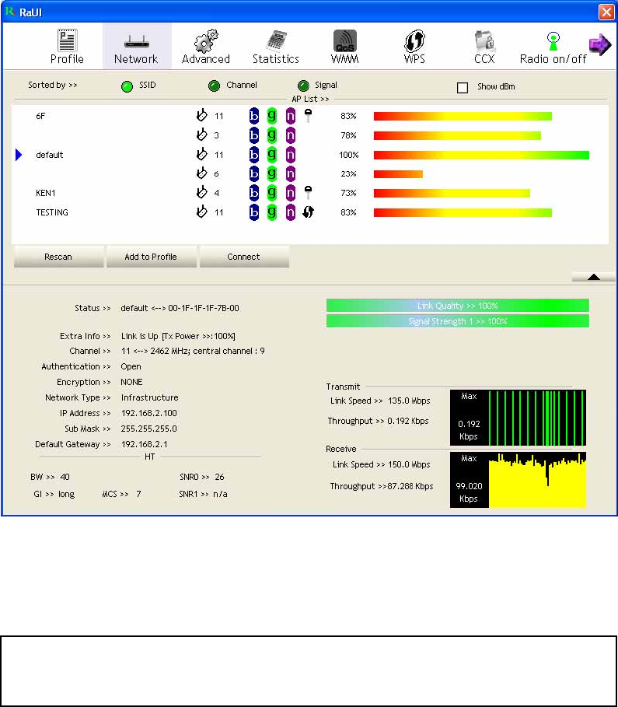Click the 100% signal bar for default
618x707 pixels.
coord(481,155)
